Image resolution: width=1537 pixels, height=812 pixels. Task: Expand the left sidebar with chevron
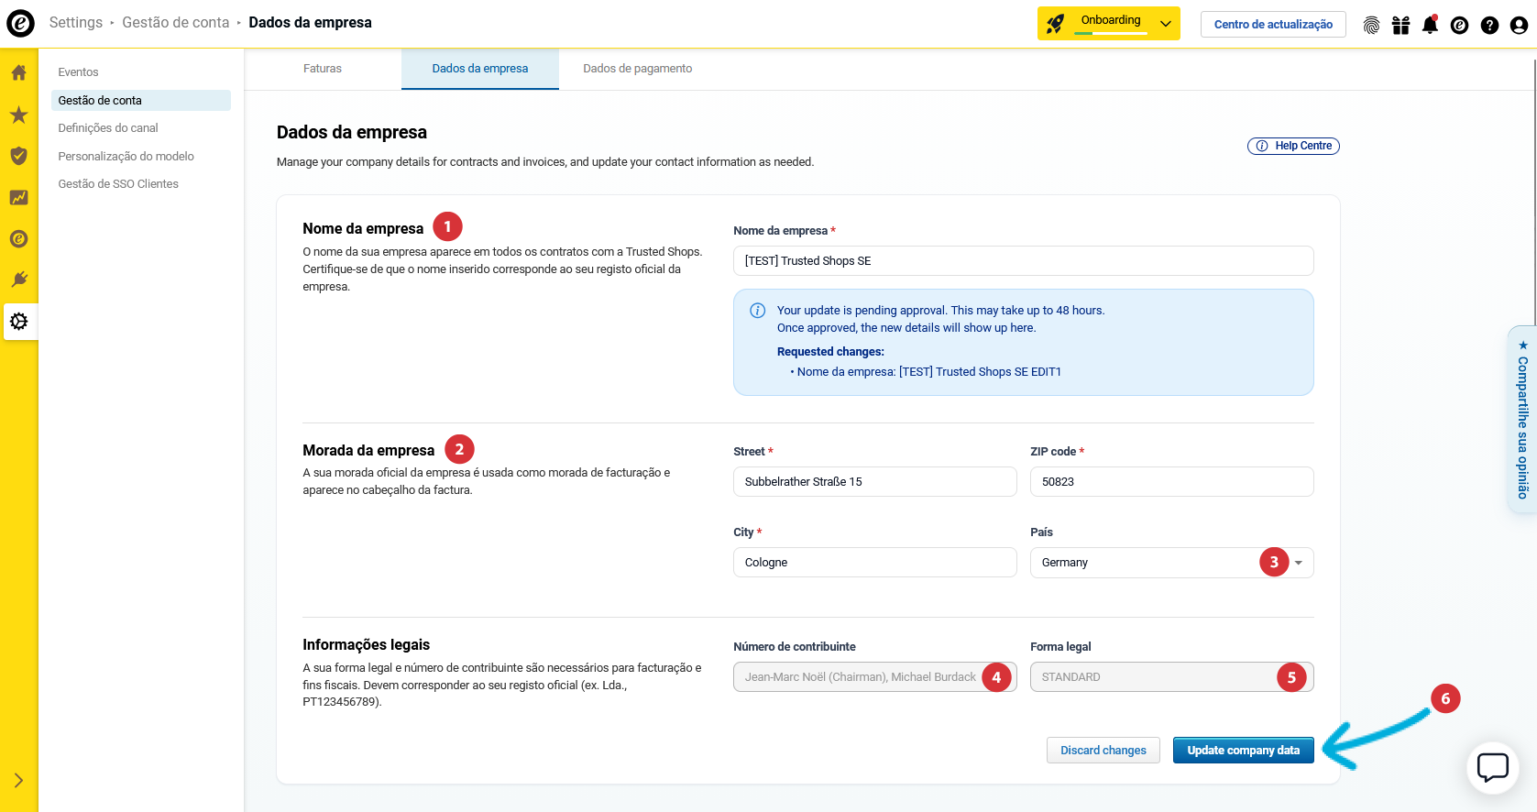[x=18, y=780]
